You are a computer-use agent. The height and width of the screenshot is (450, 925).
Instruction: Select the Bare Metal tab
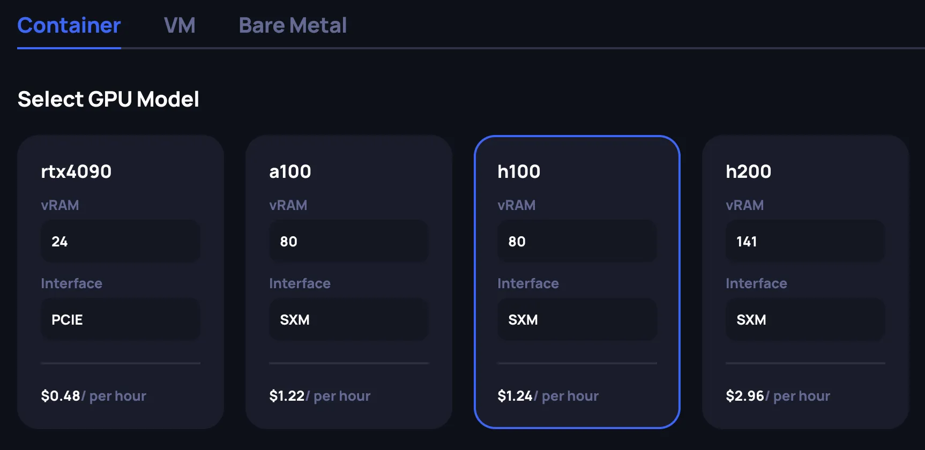293,26
